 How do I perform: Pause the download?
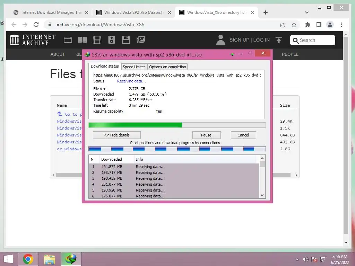click(x=206, y=135)
